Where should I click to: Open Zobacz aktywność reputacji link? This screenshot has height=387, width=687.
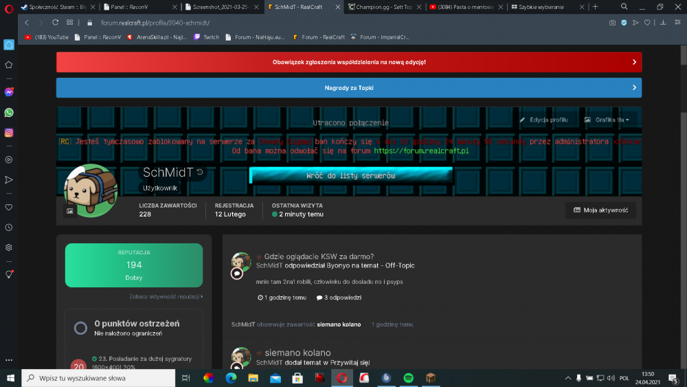pyautogui.click(x=166, y=297)
